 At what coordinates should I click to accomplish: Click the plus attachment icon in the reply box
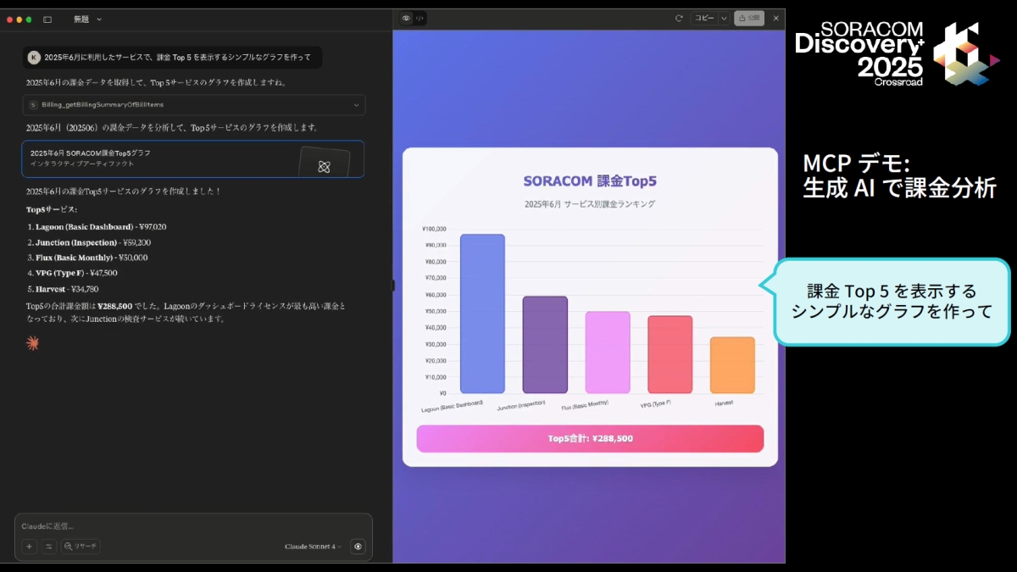pyautogui.click(x=29, y=547)
